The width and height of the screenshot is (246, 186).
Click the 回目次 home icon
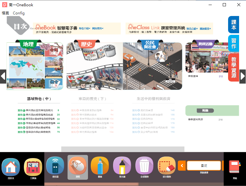pyautogui.click(x=11, y=167)
